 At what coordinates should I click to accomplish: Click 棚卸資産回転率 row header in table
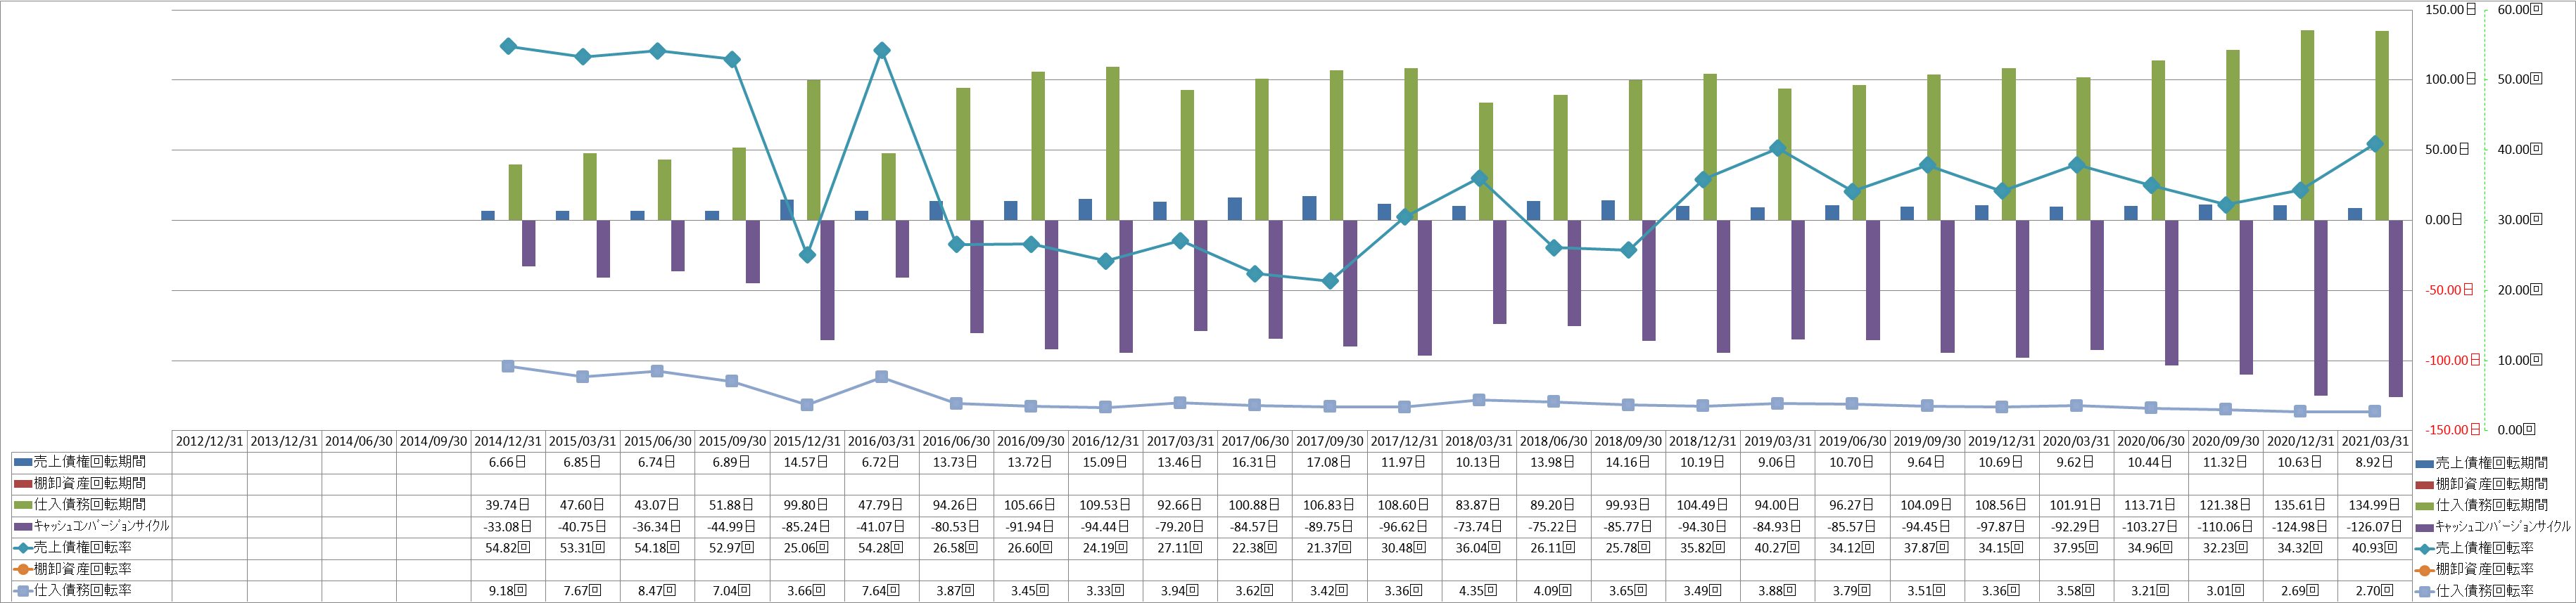[91, 569]
